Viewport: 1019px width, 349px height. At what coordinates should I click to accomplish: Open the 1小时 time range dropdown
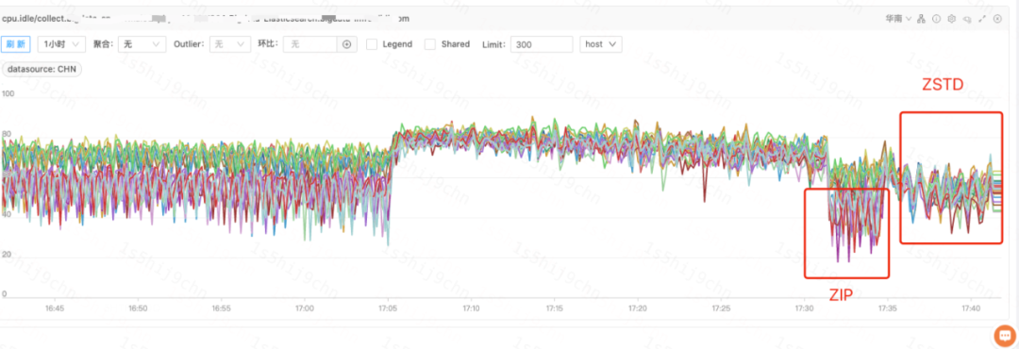coord(61,44)
